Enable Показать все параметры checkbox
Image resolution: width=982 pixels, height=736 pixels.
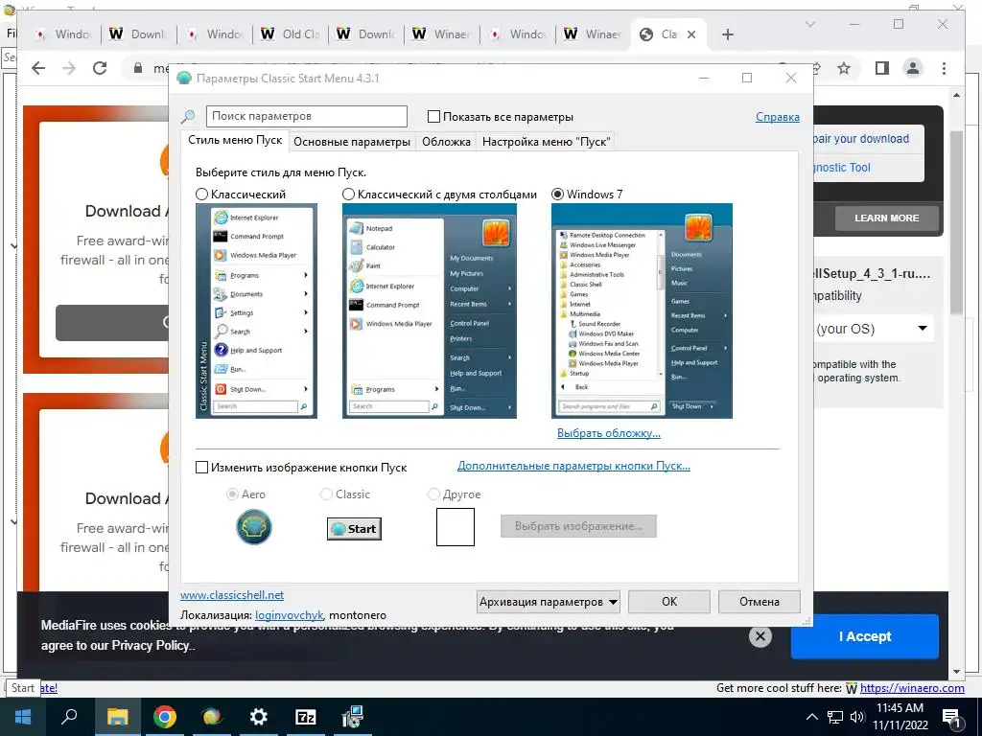[x=433, y=116]
